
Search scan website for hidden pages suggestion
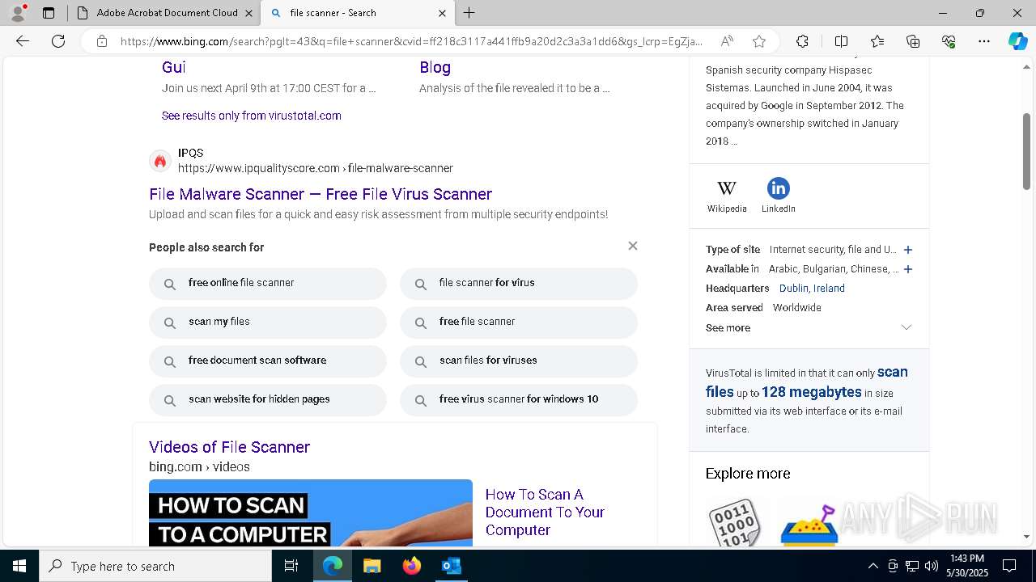[268, 399]
